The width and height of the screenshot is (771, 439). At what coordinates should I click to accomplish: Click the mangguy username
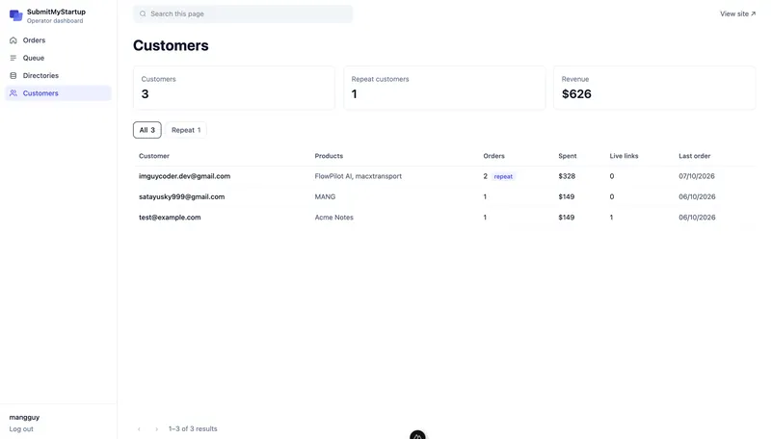click(24, 418)
